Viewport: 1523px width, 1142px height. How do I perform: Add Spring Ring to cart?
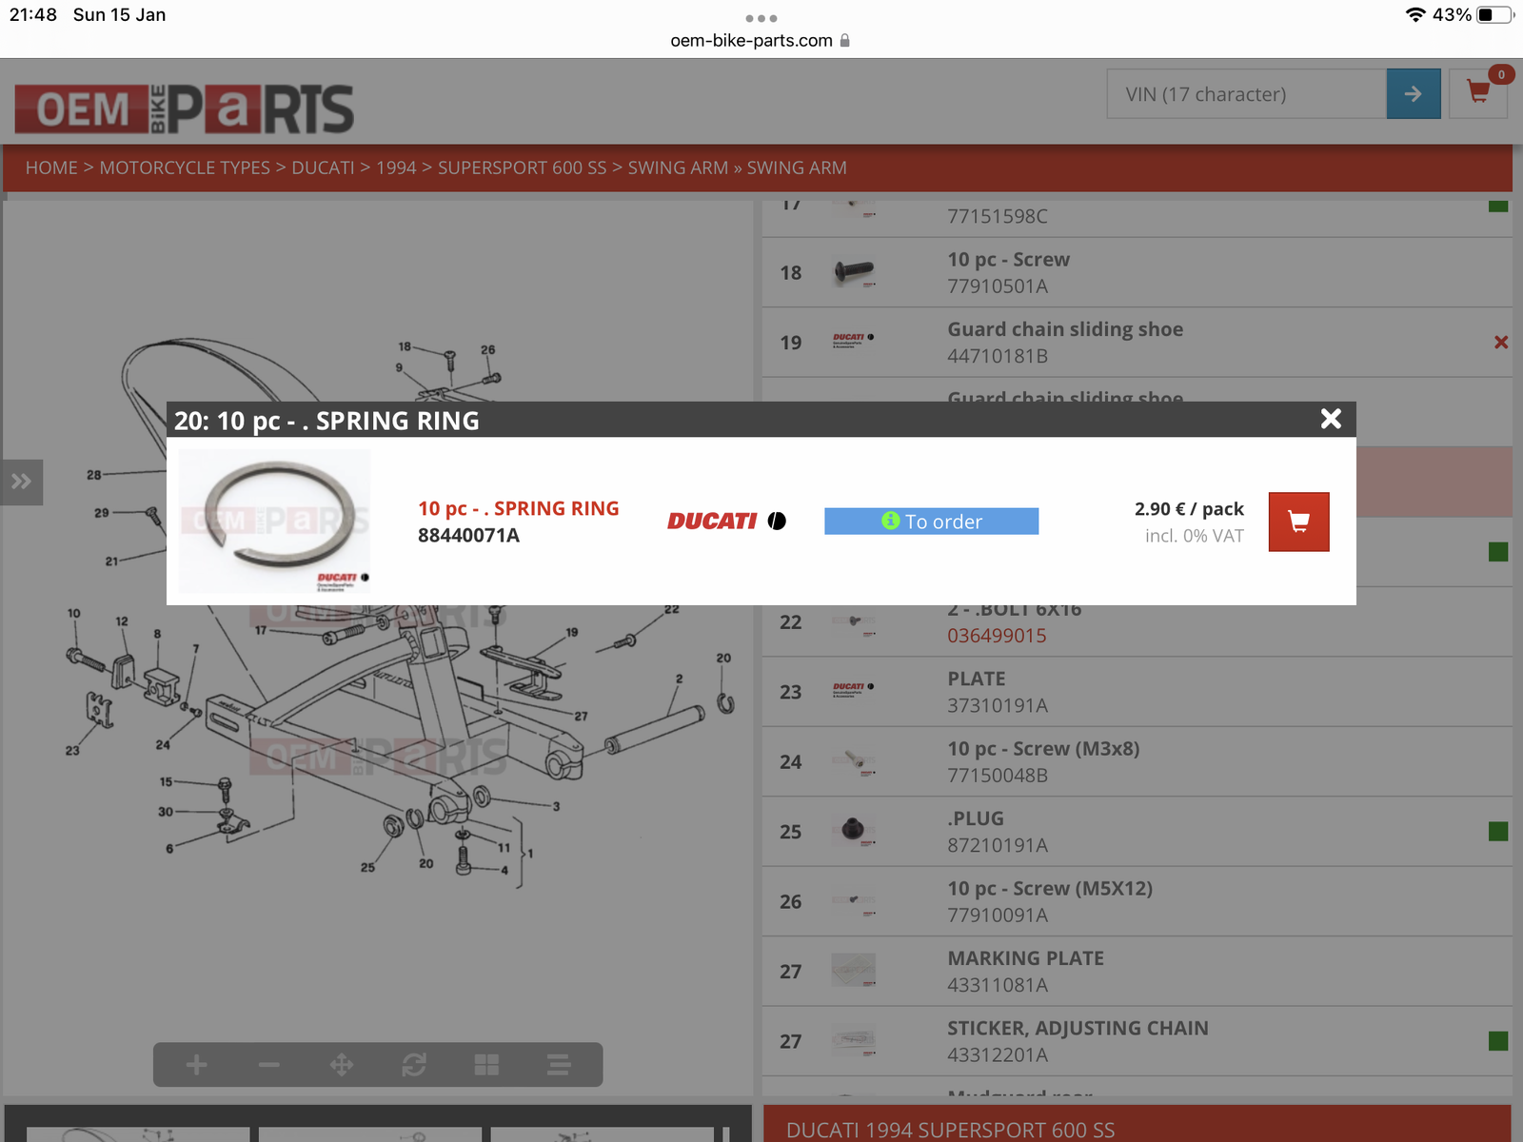1298,522
